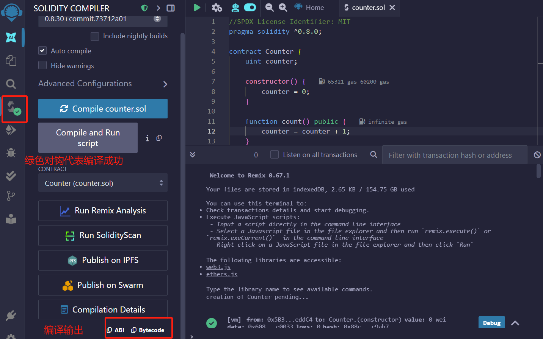Open the File Explorer sidebar icon
This screenshot has width=543, height=339.
click(x=11, y=61)
